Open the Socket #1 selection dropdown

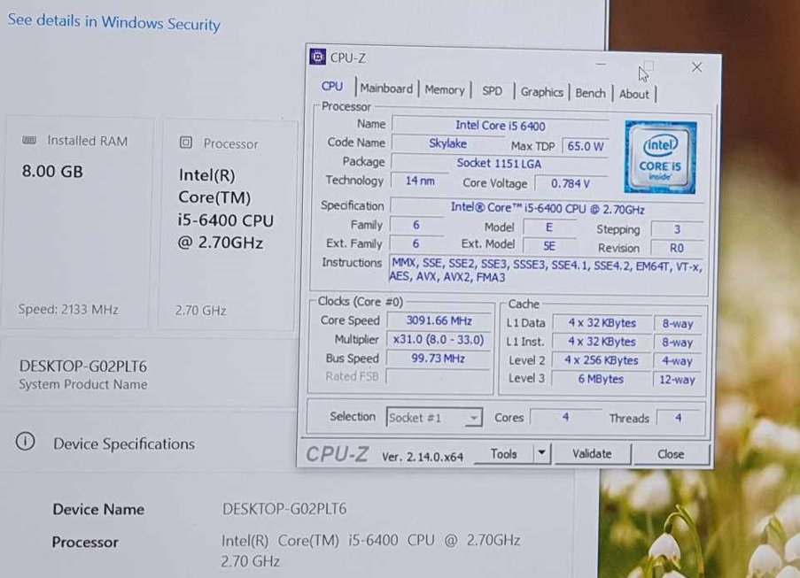[434, 418]
